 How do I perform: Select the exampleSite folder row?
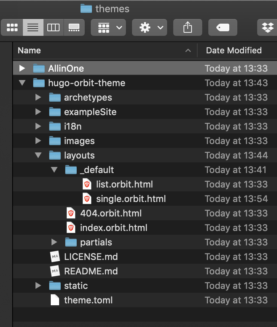145,112
